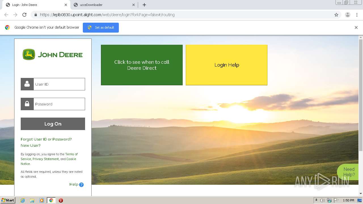Click the address bar URL
The height and width of the screenshot is (204, 363).
tap(107, 15)
